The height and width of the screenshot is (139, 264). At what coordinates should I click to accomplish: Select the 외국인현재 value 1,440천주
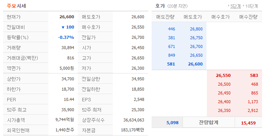[x=65, y=130]
